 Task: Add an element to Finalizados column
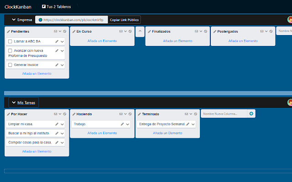pyautogui.click(x=177, y=41)
